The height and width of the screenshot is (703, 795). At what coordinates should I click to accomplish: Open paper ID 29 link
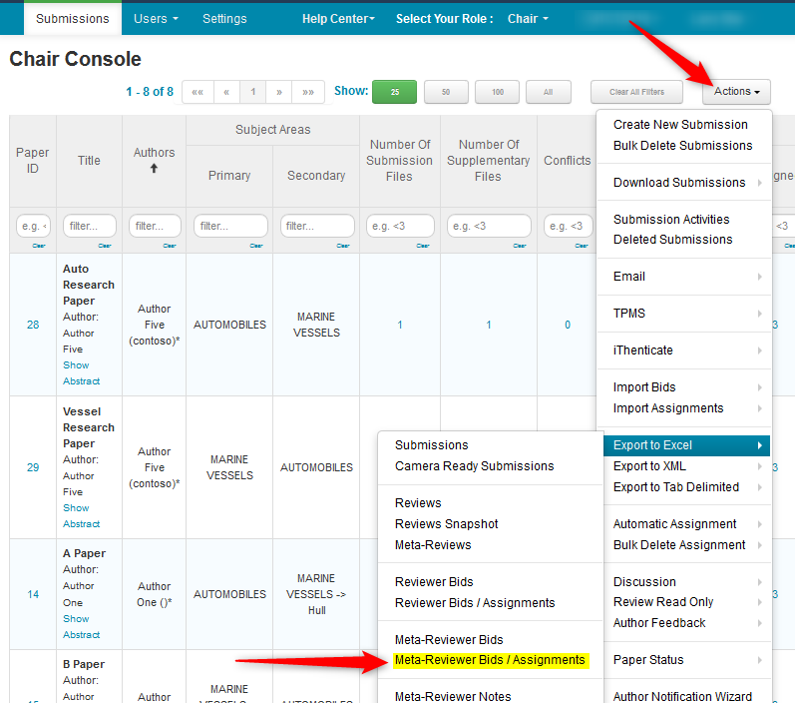pyautogui.click(x=33, y=467)
